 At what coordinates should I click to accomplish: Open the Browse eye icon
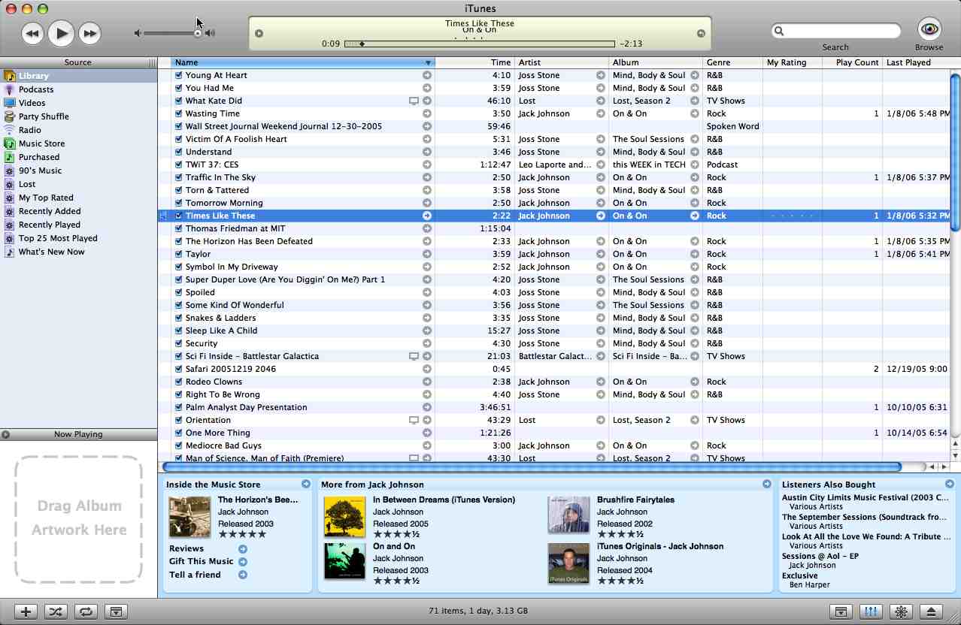click(929, 29)
